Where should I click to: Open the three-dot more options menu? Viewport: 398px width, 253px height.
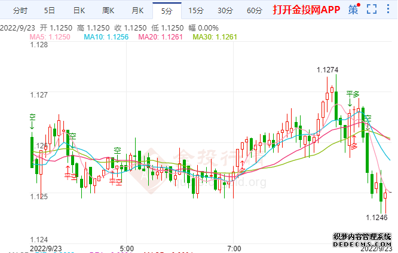pos(388,9)
